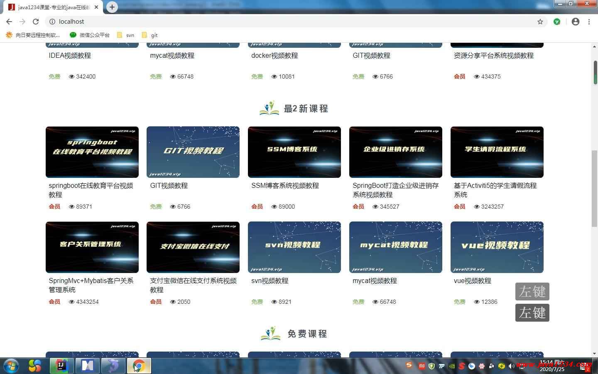Click the eye icon beside 2050
Viewport: 598px width, 374px height.
coord(173,302)
